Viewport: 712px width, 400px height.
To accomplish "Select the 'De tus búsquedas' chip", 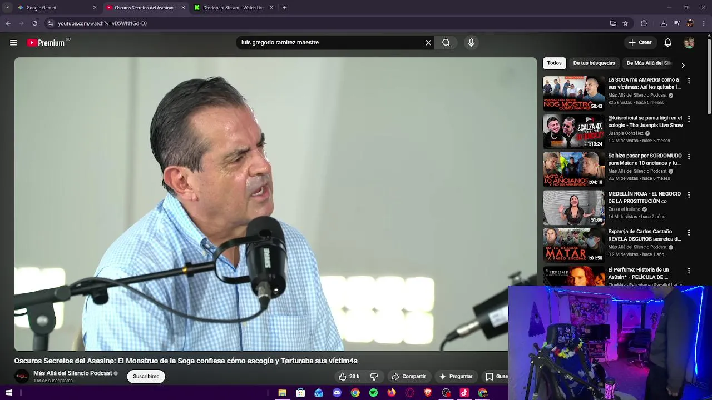I will click(x=594, y=63).
